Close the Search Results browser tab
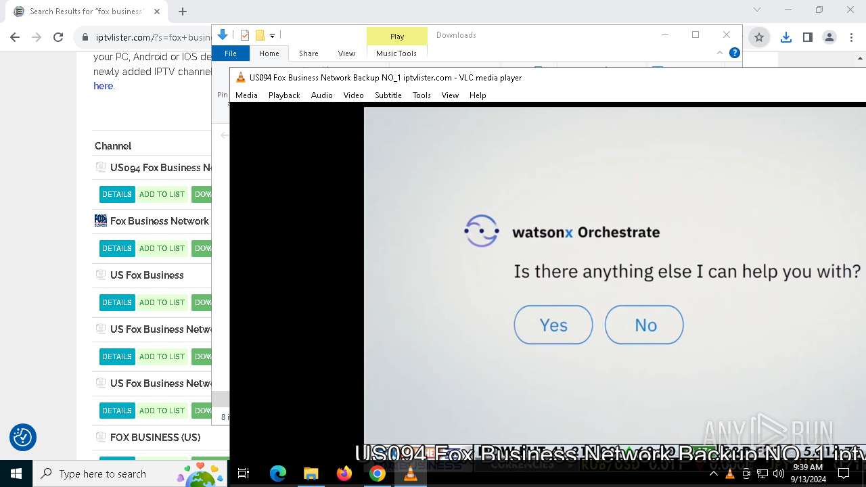This screenshot has height=487, width=866. 157,11
